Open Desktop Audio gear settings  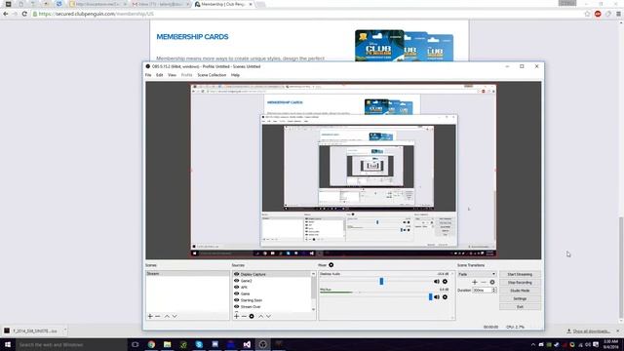click(x=445, y=282)
